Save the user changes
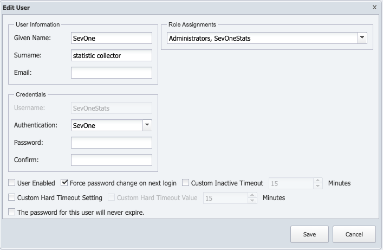 point(309,234)
